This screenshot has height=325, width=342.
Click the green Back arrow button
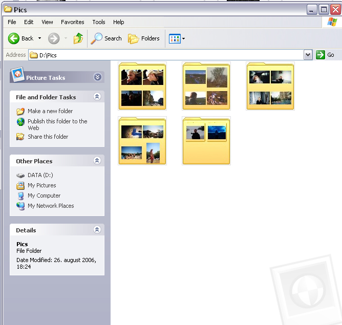[14, 38]
